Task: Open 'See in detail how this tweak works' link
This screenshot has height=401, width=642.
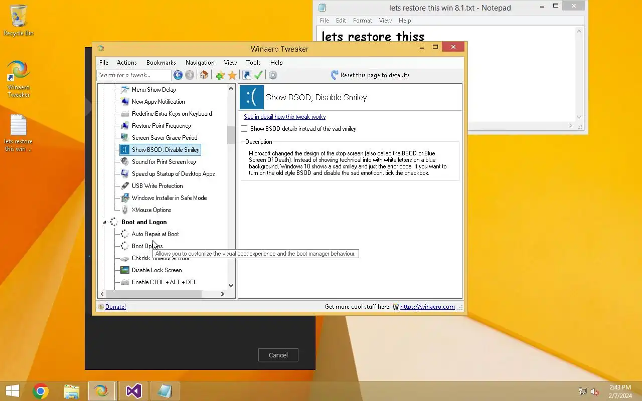Action: [284, 117]
